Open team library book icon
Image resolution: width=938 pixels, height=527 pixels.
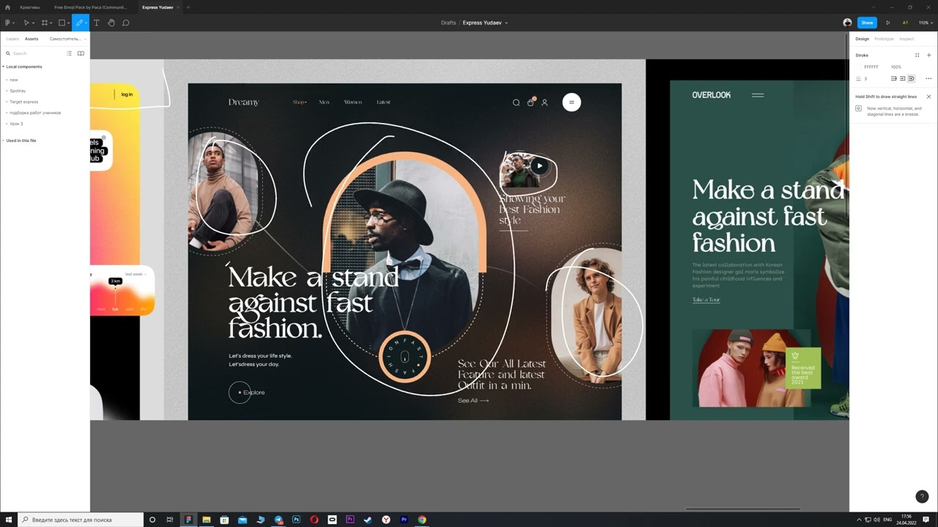(81, 53)
